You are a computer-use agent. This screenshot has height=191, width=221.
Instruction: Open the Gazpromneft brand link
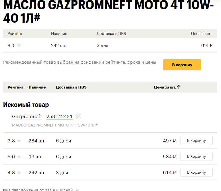(x=27, y=116)
